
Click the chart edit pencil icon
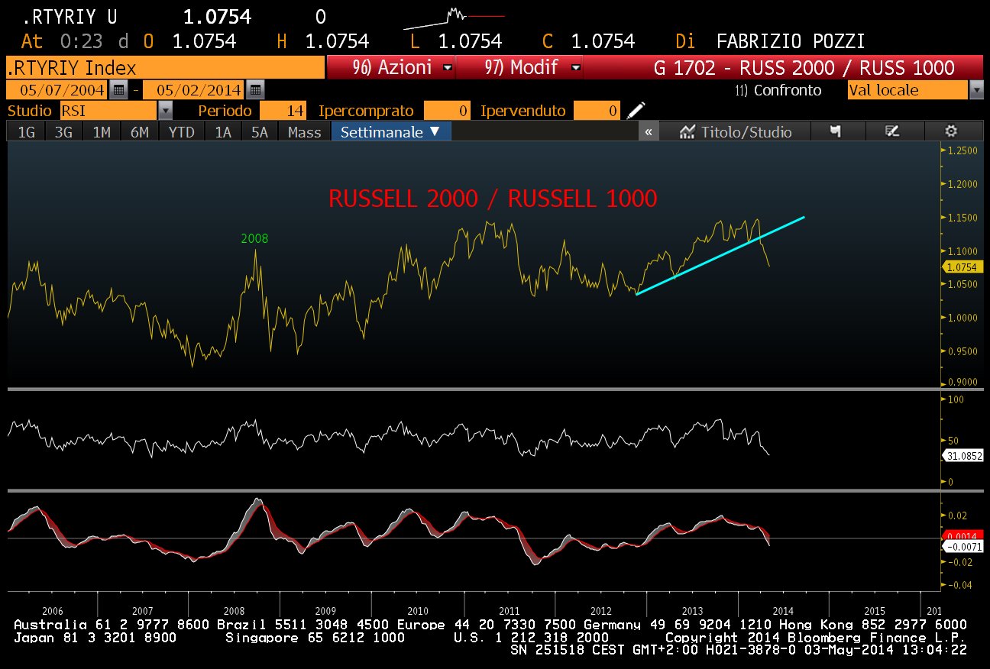tap(891, 131)
